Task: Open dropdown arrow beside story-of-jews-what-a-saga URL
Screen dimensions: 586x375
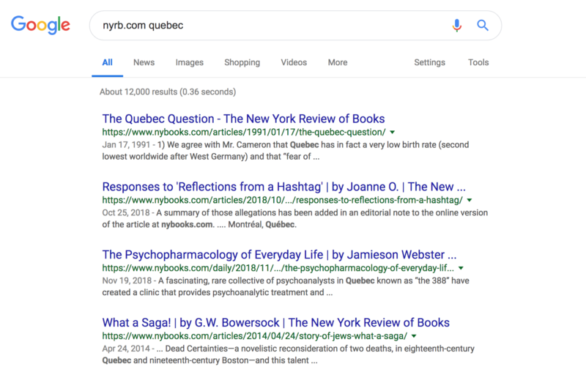Action: click(414, 336)
